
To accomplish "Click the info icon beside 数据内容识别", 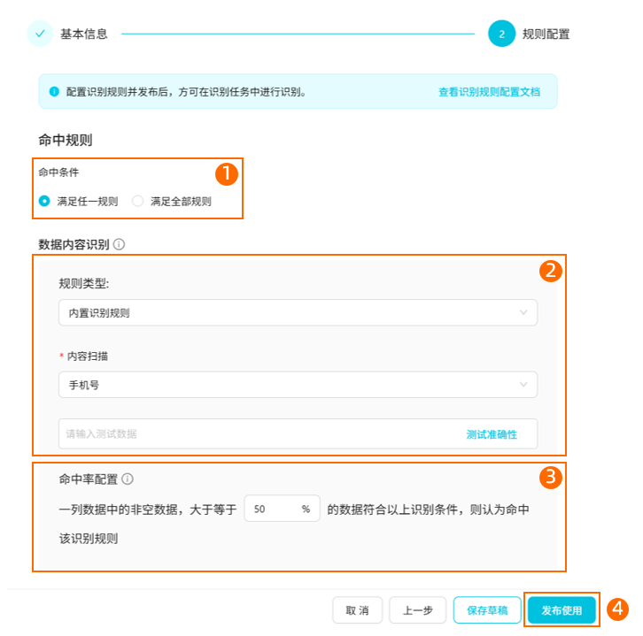I will [x=119, y=244].
